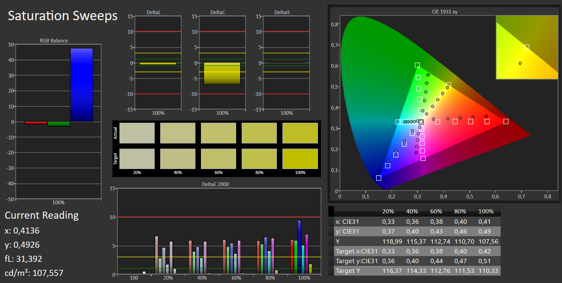Select the Actual 20% yellow swatch
562x283 pixels.
coord(137,133)
